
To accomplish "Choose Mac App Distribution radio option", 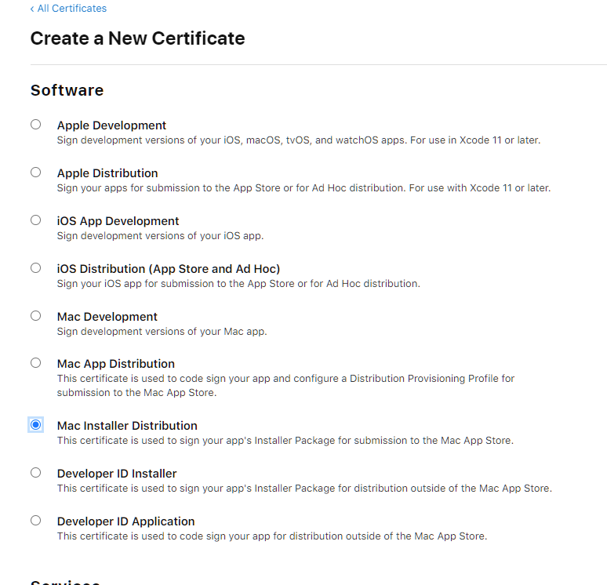I will pos(36,362).
